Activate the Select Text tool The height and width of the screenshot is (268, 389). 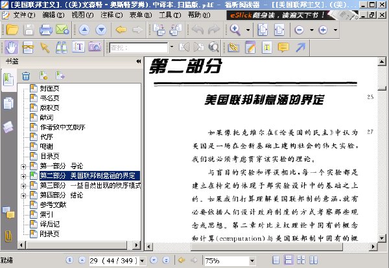click(x=78, y=47)
